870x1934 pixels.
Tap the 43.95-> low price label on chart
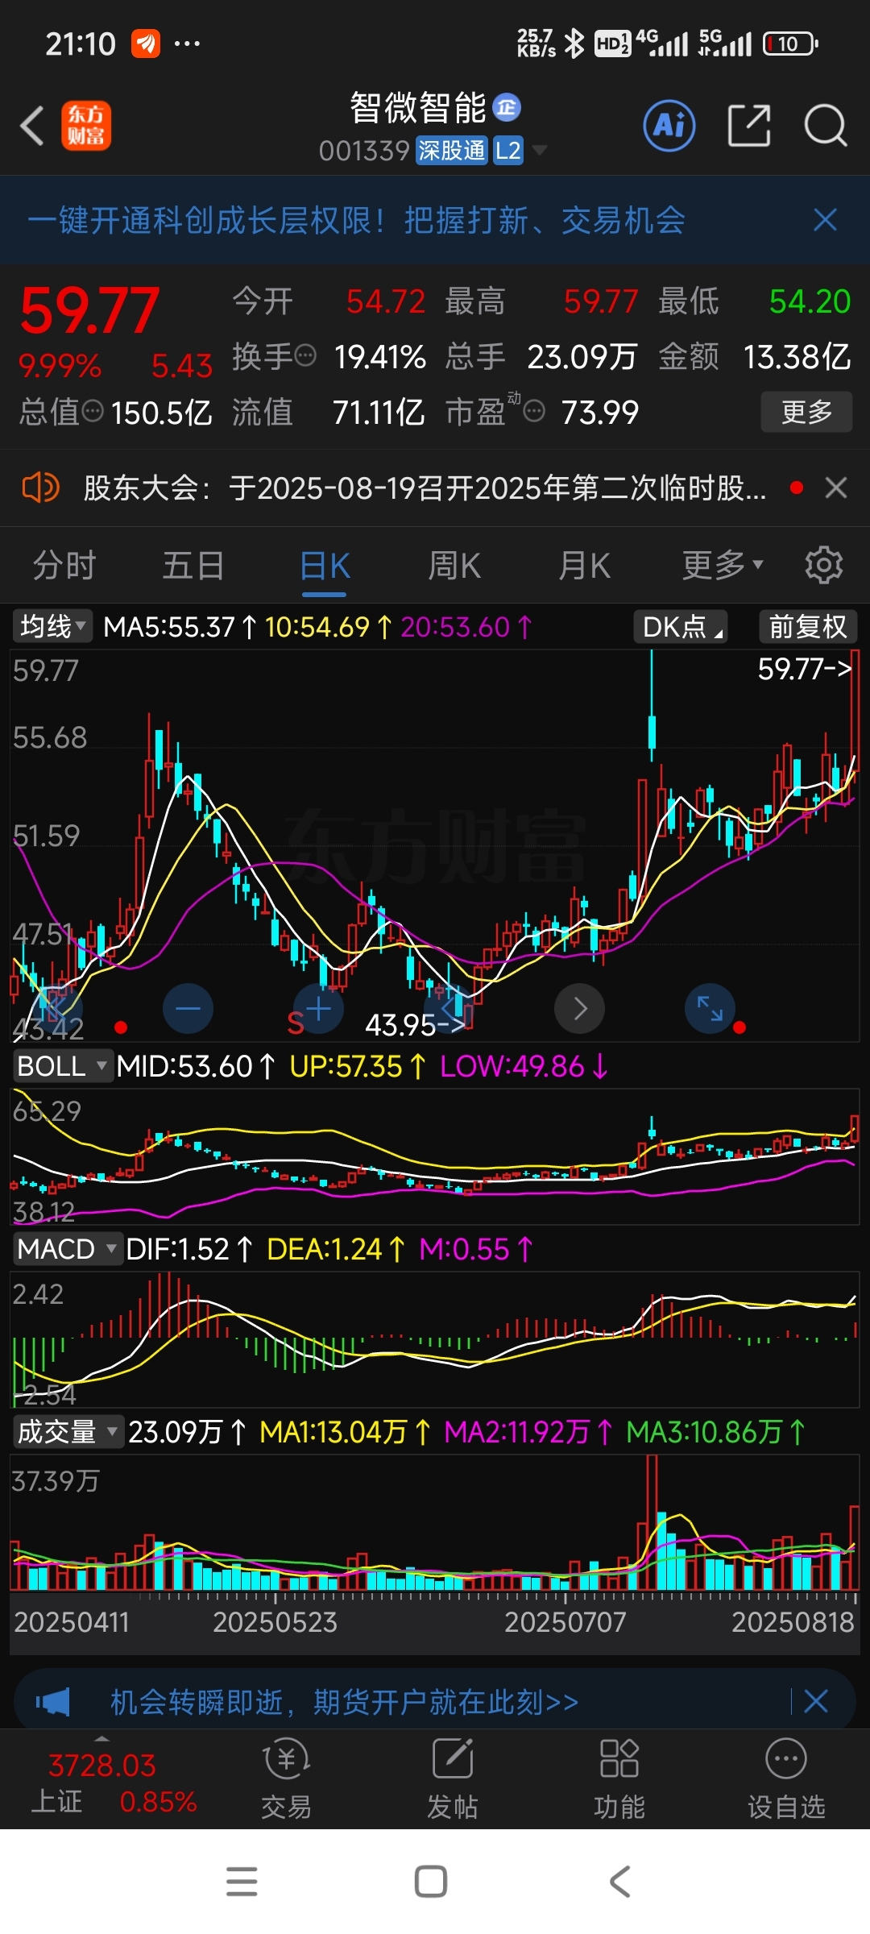[x=416, y=1025]
